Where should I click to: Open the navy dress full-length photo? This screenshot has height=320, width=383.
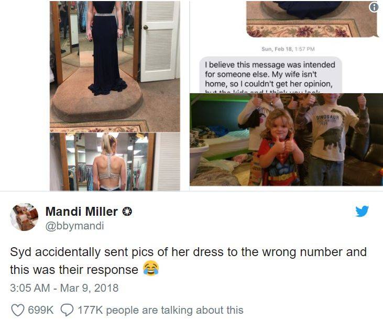(115, 67)
